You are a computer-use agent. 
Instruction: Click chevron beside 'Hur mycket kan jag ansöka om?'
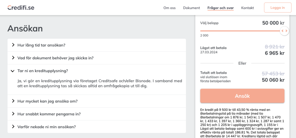[13, 101]
